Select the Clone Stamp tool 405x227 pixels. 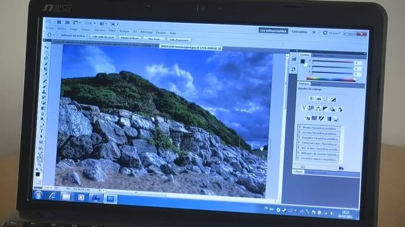click(x=44, y=92)
